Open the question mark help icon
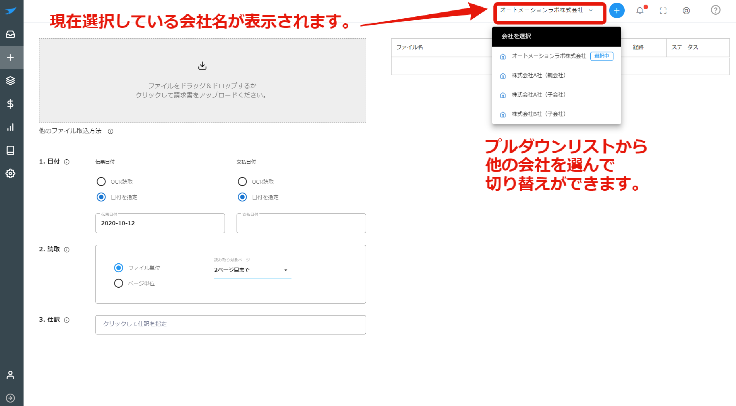736x406 pixels. (716, 10)
